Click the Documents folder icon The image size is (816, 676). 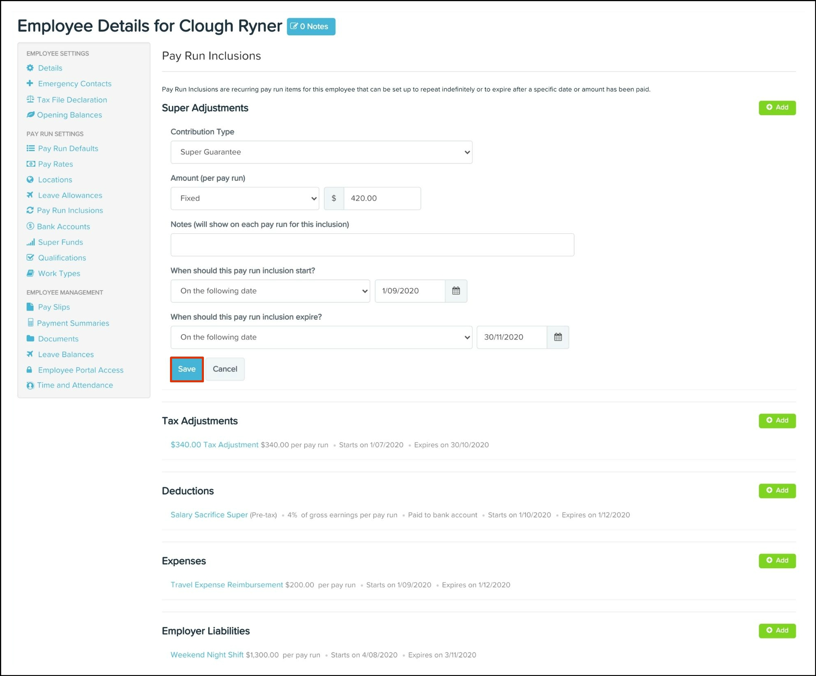(x=30, y=339)
